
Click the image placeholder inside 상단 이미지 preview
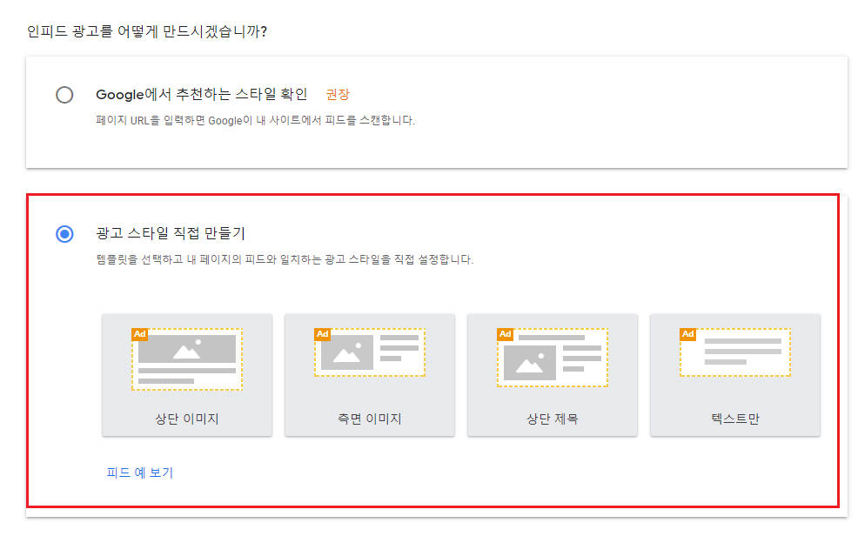186,351
